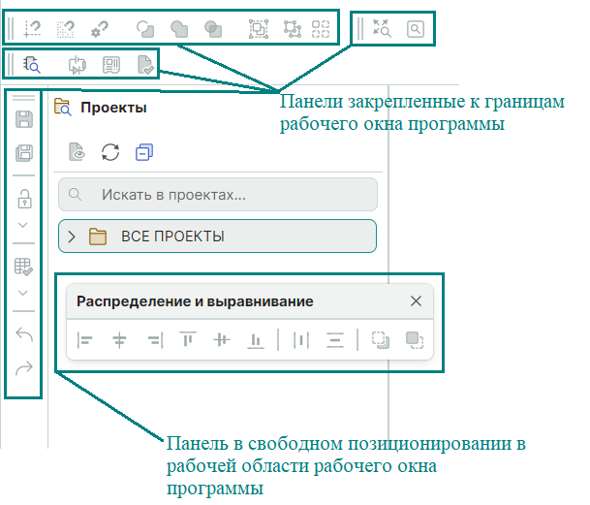Toggle the file preview eye icon
Viewport: 590px width, 505px height.
(x=77, y=151)
